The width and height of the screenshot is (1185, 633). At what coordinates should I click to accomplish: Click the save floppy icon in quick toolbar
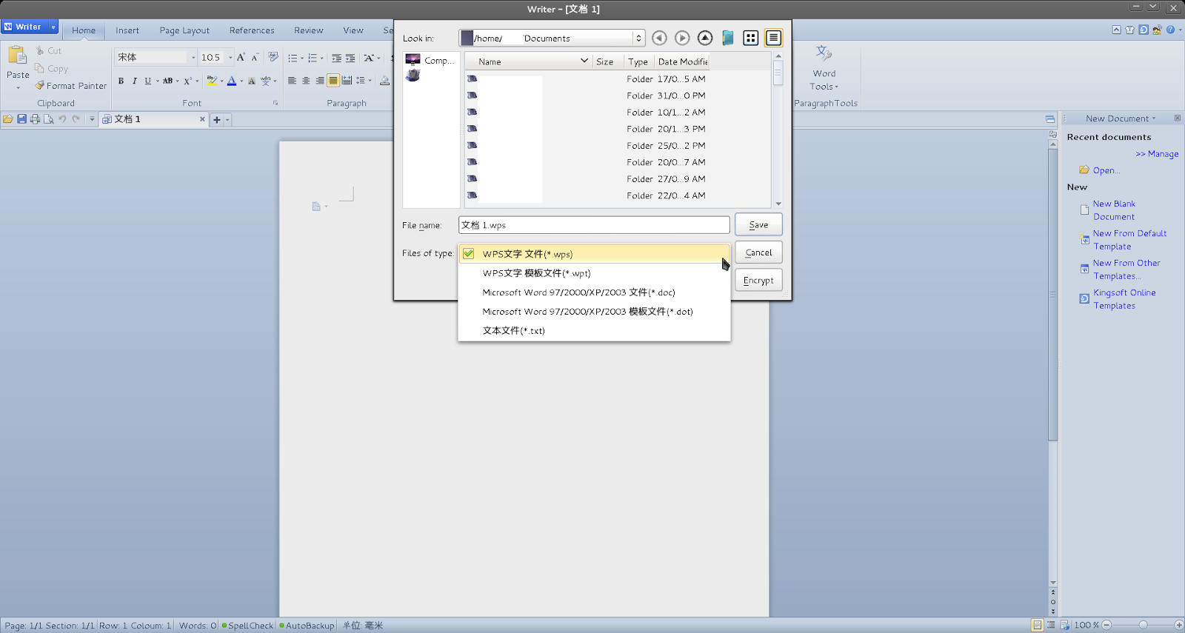[x=21, y=119]
